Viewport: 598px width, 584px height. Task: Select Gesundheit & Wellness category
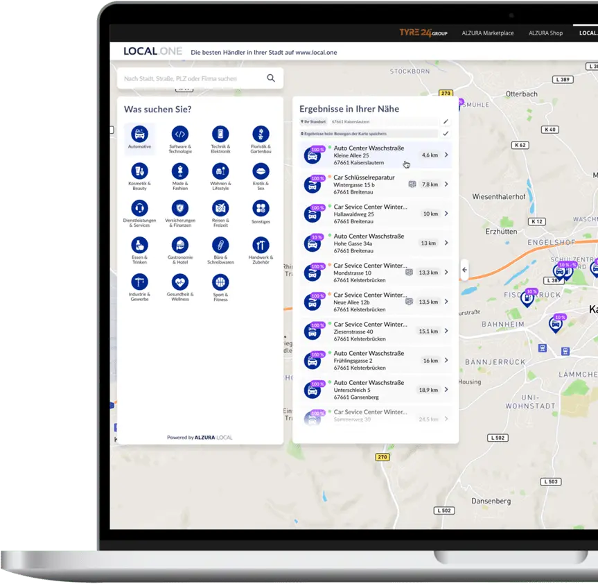point(180,282)
